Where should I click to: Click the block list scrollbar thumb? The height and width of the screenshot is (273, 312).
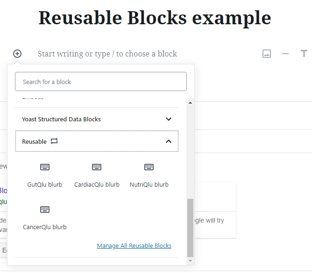pos(190,228)
